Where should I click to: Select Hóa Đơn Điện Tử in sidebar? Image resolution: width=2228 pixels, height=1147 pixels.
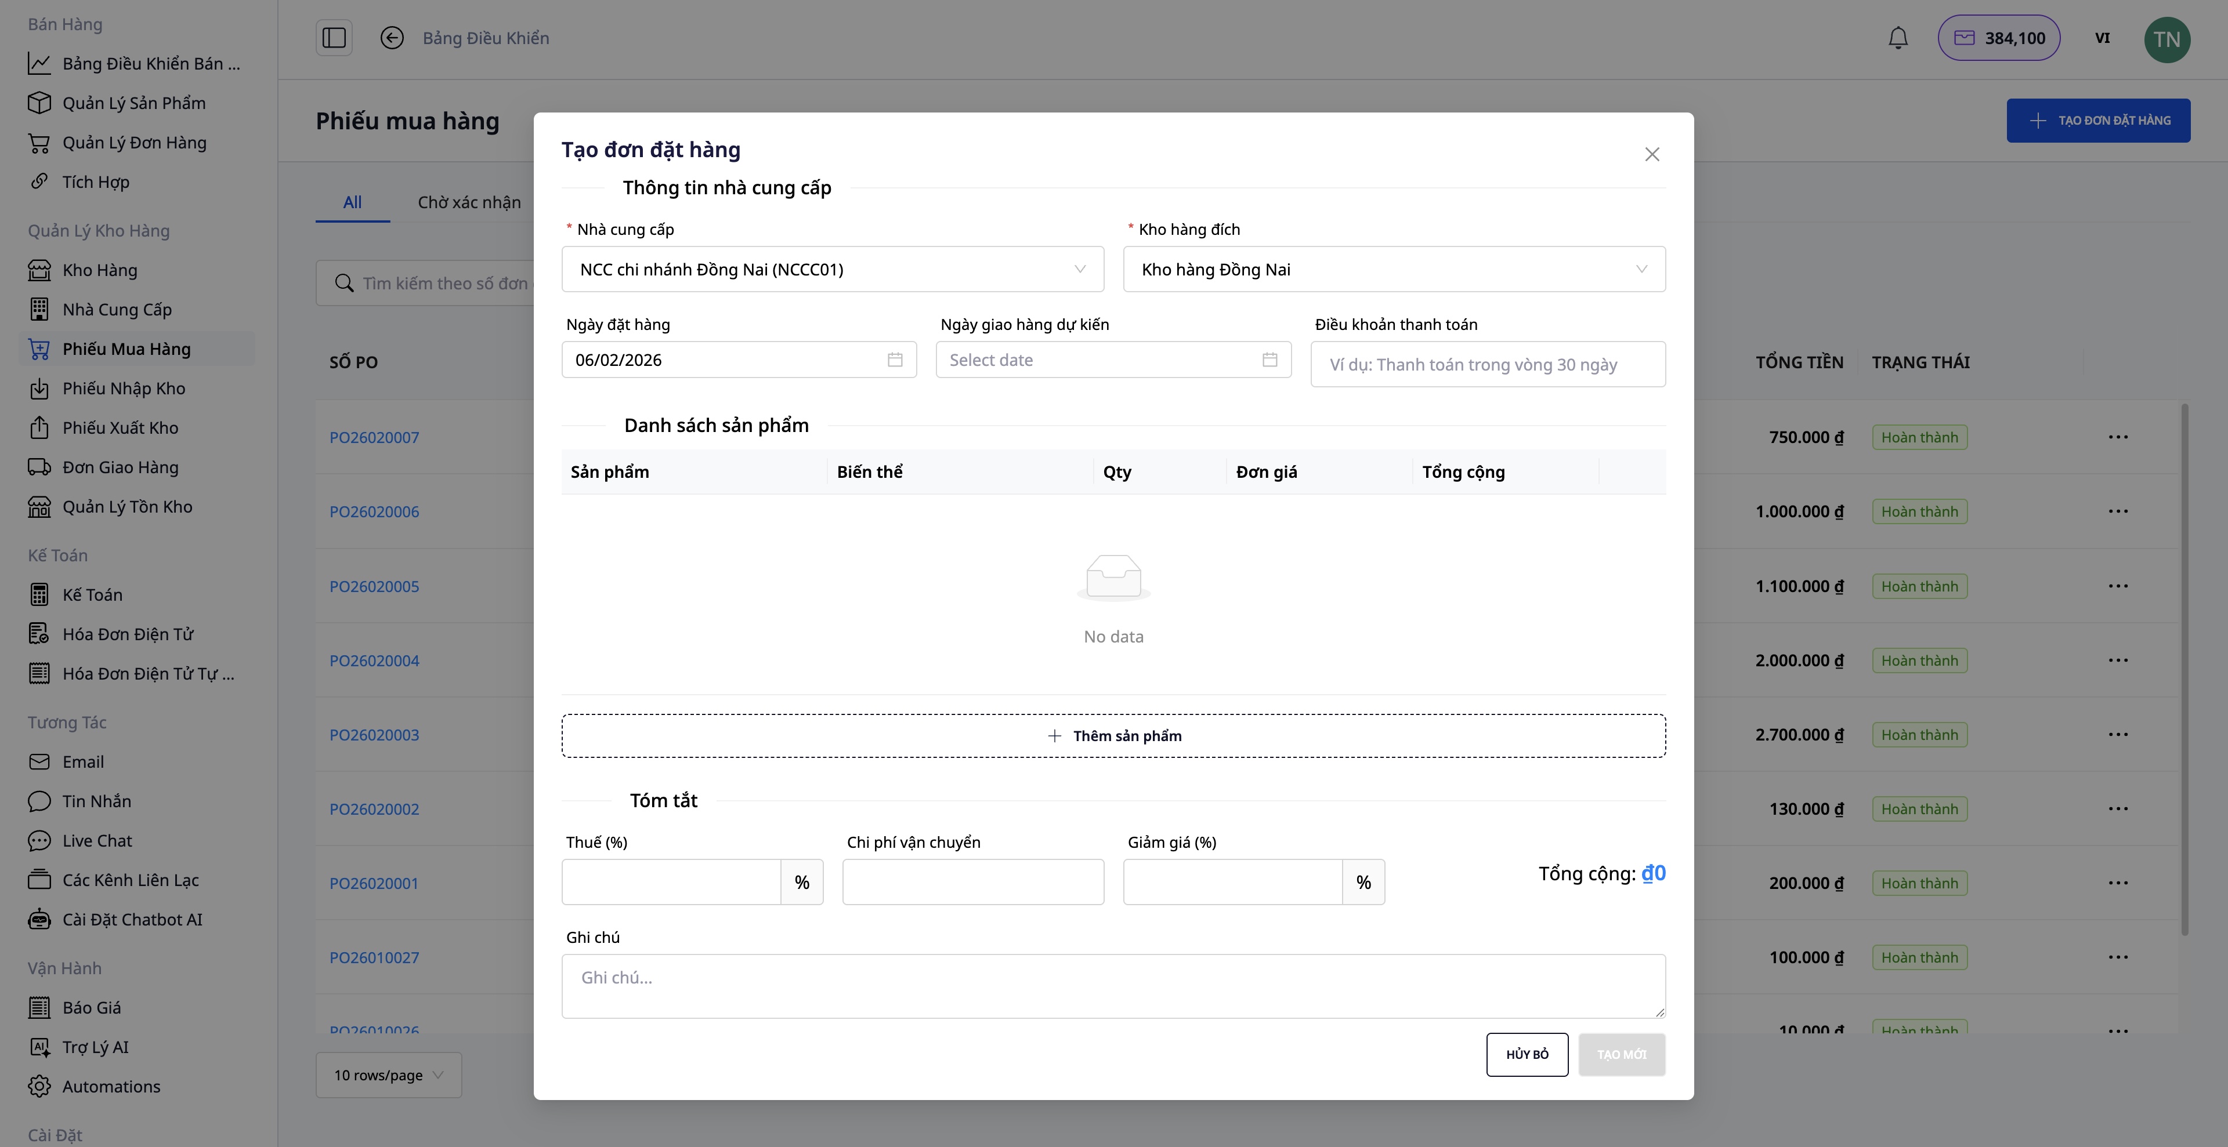point(128,634)
